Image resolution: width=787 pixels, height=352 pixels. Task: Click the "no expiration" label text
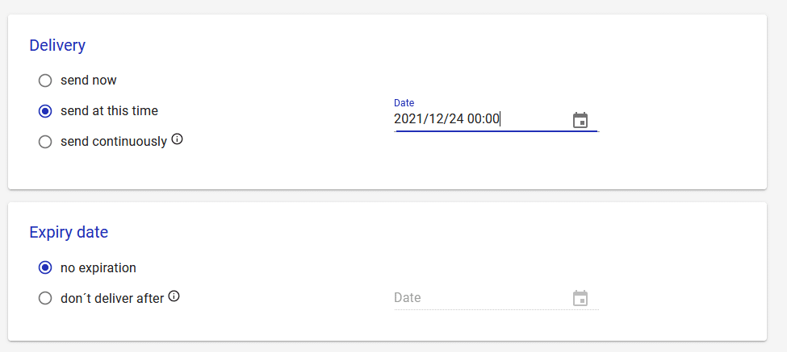coord(98,268)
